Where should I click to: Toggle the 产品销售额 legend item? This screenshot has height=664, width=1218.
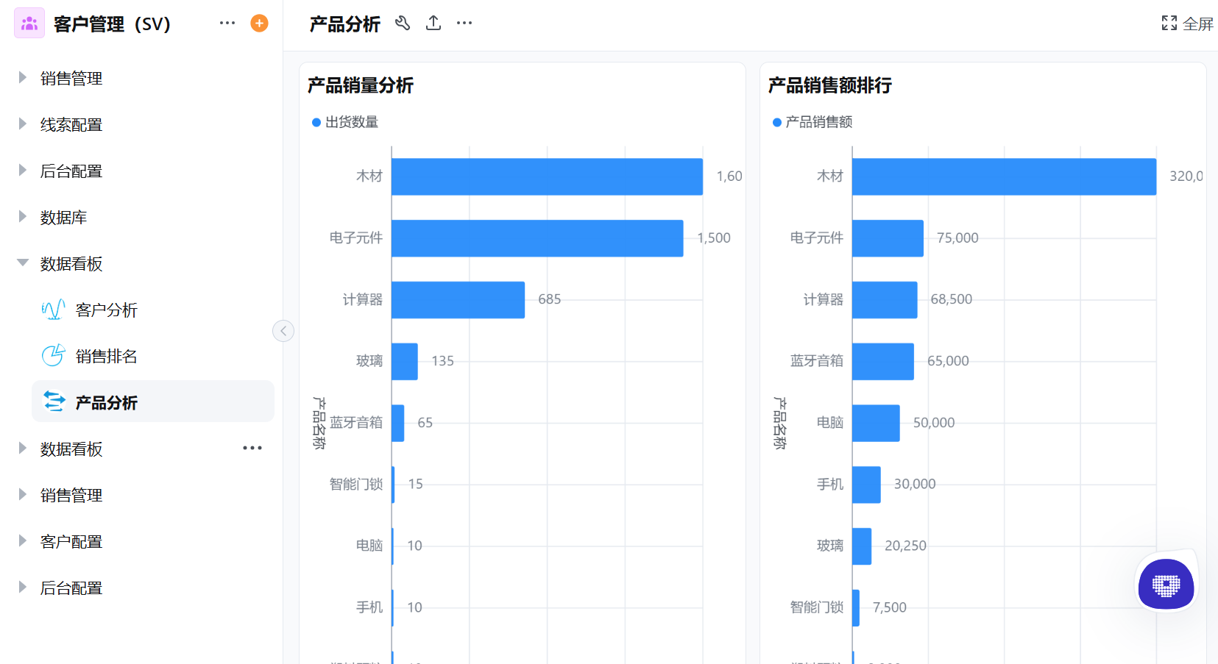[812, 121]
